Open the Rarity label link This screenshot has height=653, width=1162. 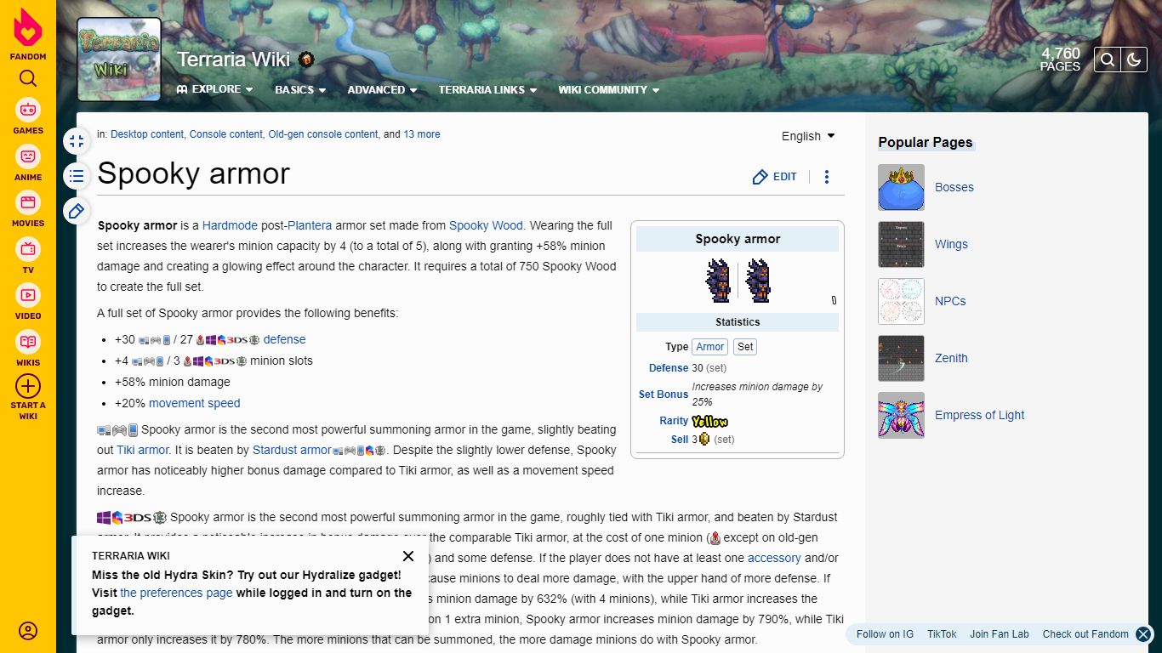[674, 421]
